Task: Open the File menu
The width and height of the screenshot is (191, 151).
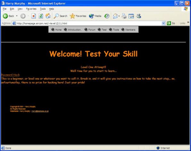Action: point(4,9)
